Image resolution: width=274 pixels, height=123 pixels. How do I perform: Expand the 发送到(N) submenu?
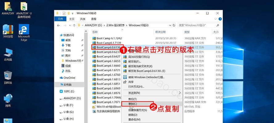152,93
